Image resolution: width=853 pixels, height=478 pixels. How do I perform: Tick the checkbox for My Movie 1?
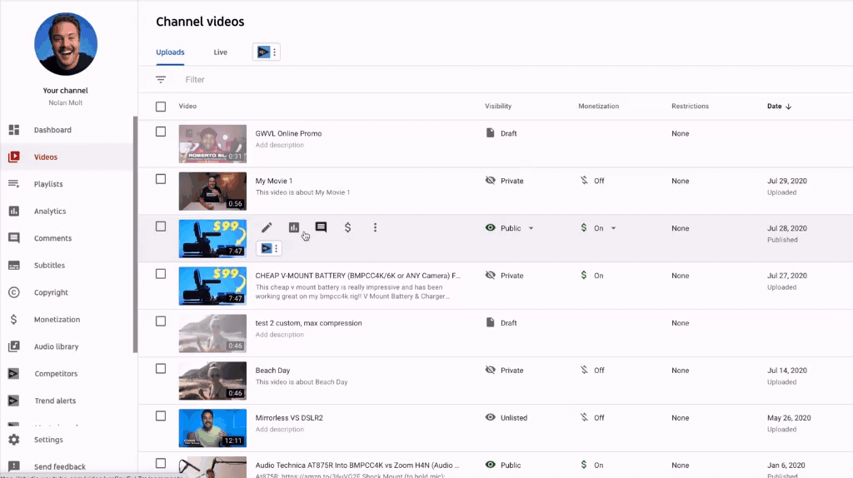[161, 179]
